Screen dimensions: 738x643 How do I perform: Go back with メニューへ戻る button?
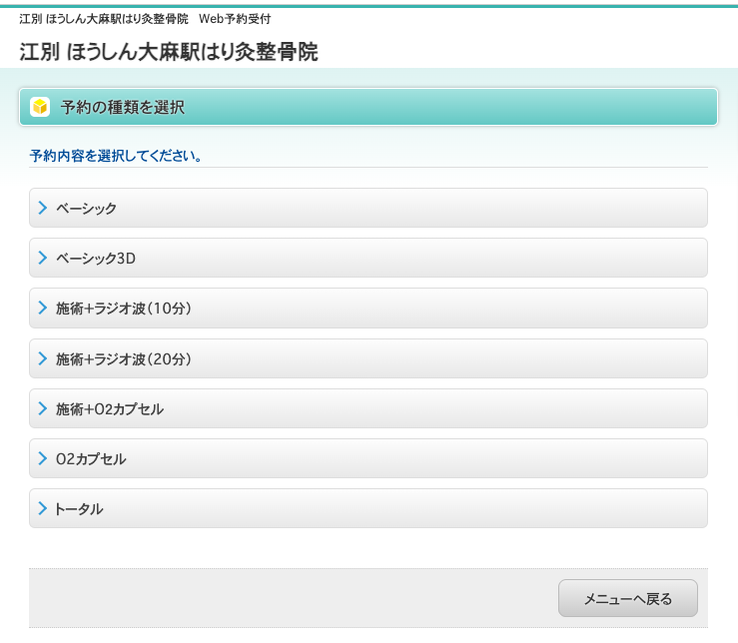(x=628, y=598)
